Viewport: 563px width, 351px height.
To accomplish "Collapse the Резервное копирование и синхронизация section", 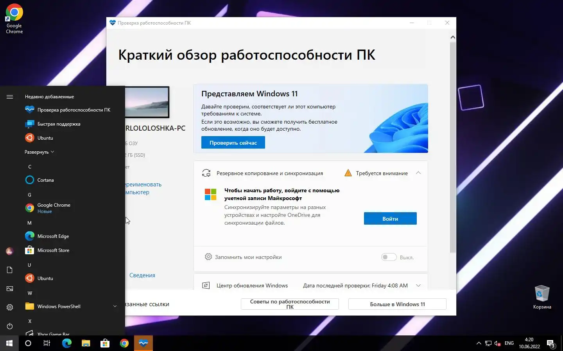I will [418, 173].
